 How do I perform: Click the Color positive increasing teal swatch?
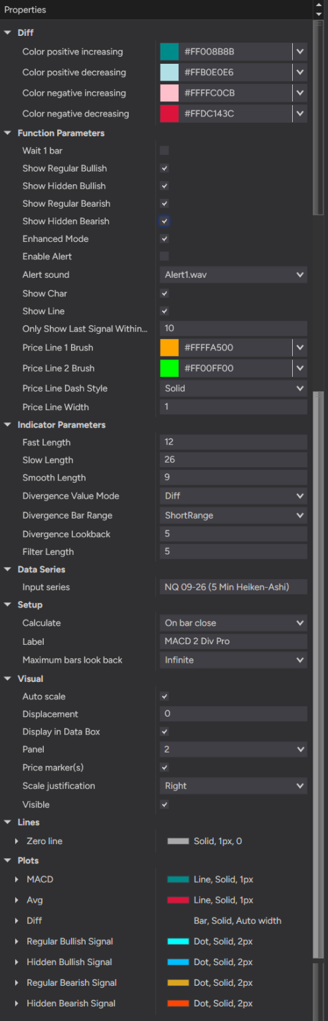pos(169,52)
